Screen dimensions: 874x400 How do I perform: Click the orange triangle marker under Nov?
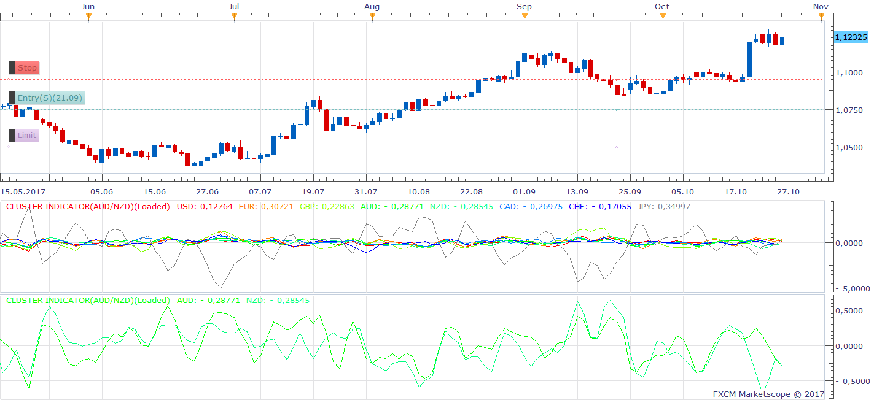coord(822,17)
